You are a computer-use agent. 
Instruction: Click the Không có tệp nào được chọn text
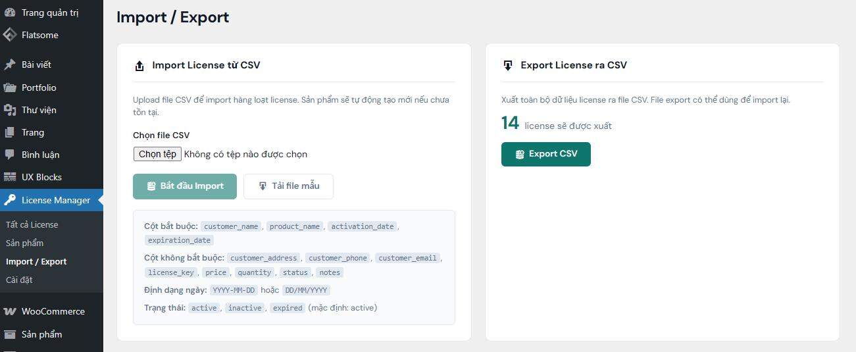pos(245,154)
